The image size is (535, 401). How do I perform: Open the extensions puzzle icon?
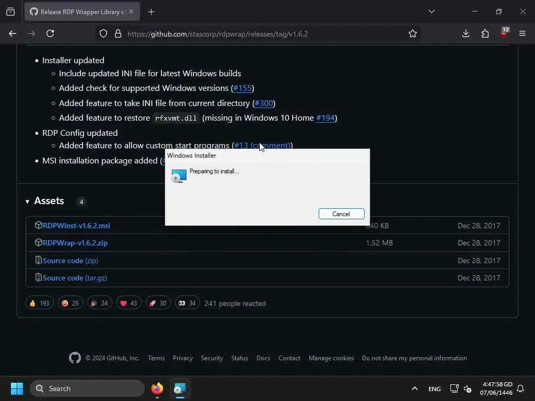coord(485,33)
